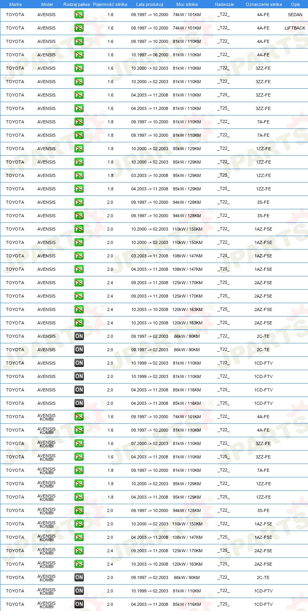Click TOYOTA in the LIFTBACK row

coord(15,28)
